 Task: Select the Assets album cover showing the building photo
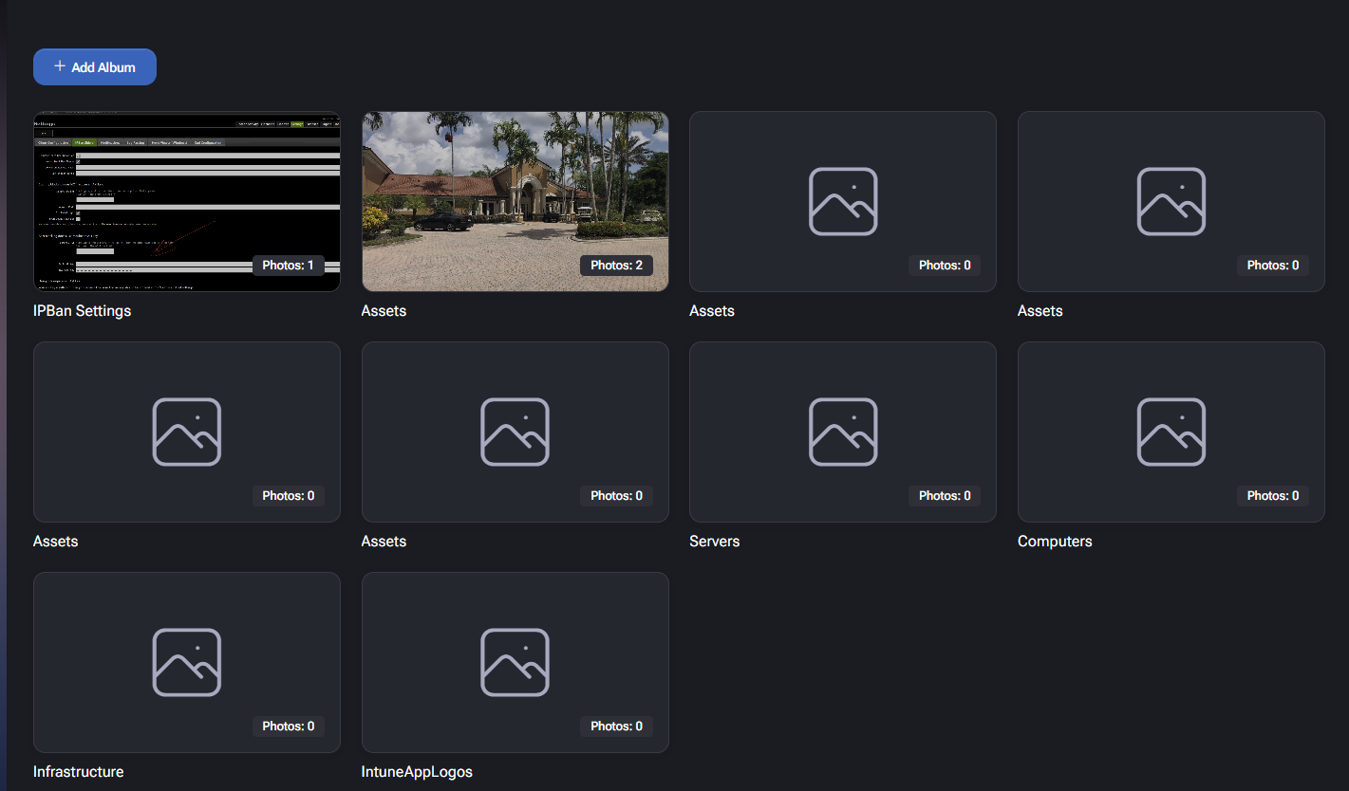(515, 201)
